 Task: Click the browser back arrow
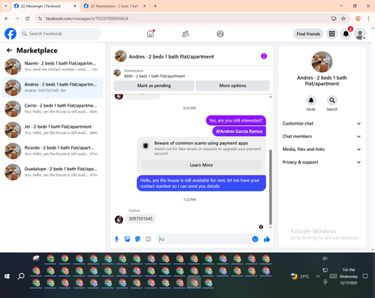click(x=7, y=19)
